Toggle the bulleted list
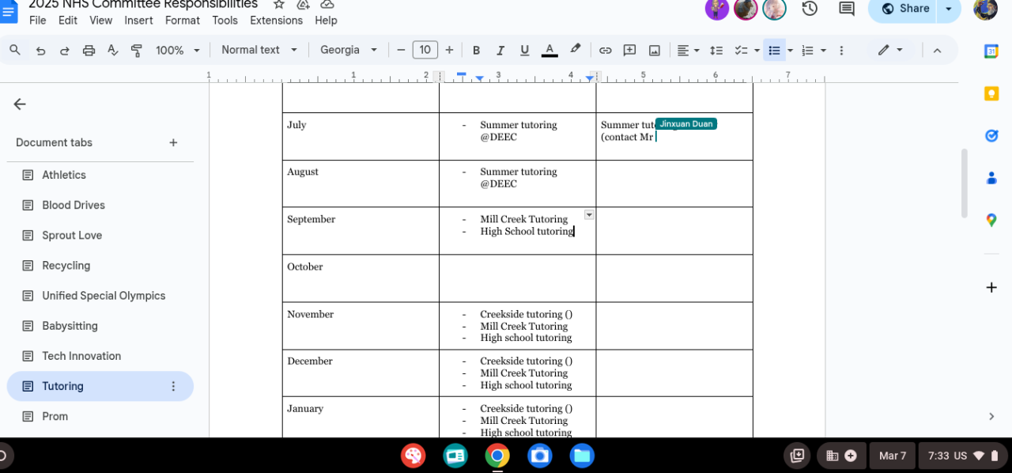 pos(774,50)
